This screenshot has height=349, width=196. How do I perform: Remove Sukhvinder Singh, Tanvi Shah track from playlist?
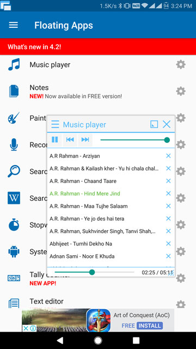(168, 231)
